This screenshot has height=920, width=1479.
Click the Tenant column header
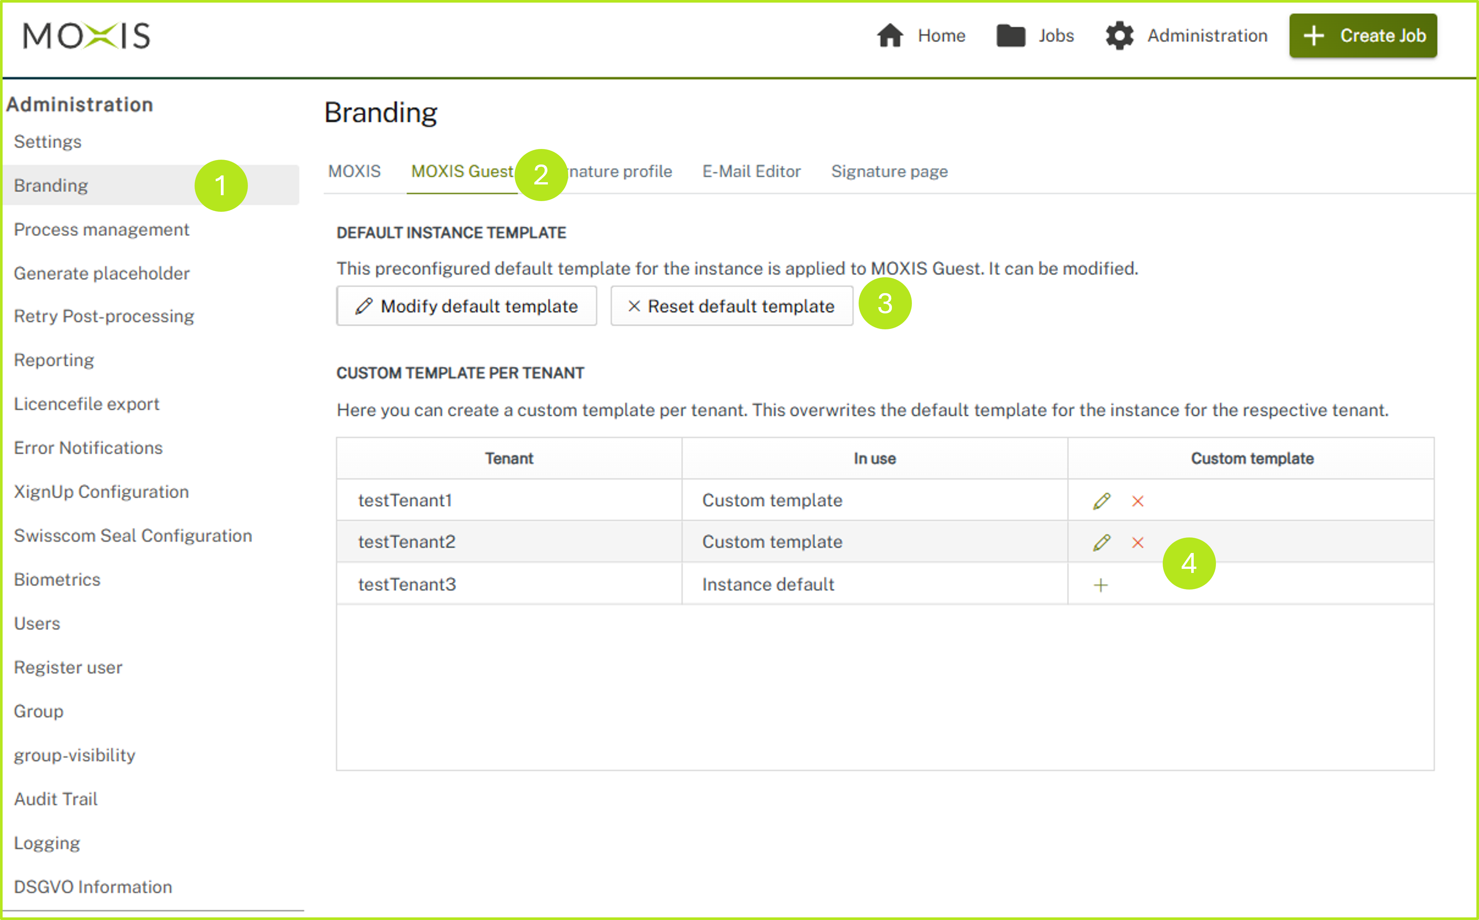[x=508, y=458]
